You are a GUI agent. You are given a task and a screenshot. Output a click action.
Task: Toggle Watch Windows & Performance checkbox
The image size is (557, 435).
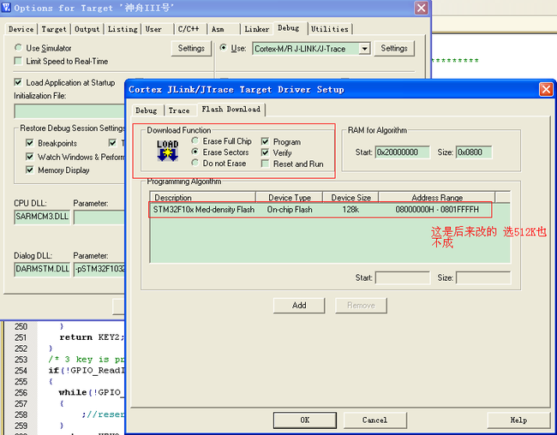[x=30, y=157]
